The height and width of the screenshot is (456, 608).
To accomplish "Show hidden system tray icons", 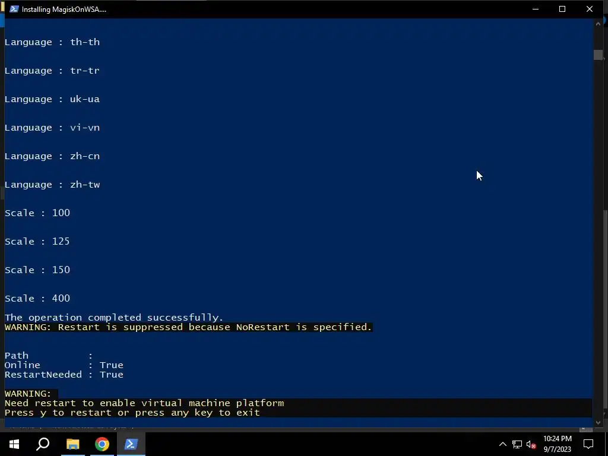I will pyautogui.click(x=502, y=444).
